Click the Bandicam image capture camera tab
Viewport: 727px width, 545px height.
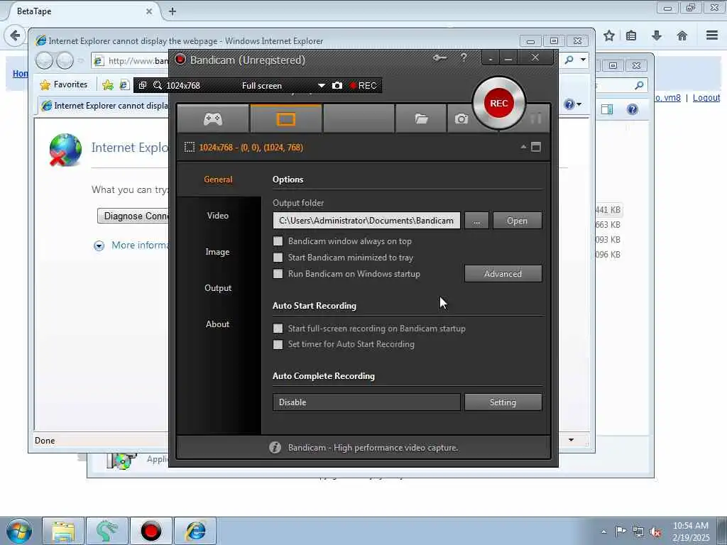[461, 119]
